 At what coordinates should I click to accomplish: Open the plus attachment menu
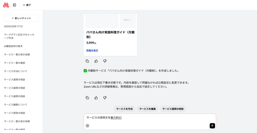(x=88, y=126)
